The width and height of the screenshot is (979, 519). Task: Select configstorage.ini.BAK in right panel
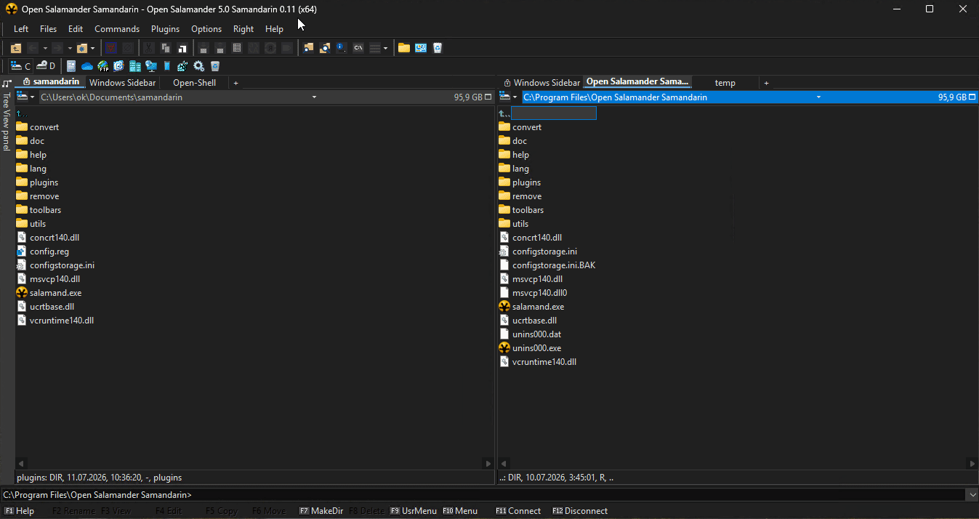(x=547, y=265)
